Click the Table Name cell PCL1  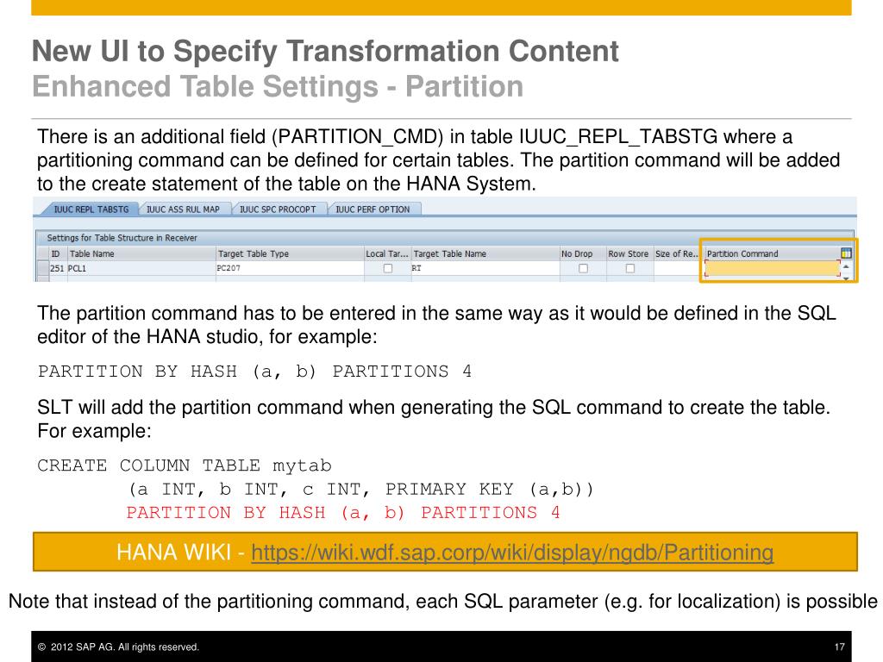141,269
